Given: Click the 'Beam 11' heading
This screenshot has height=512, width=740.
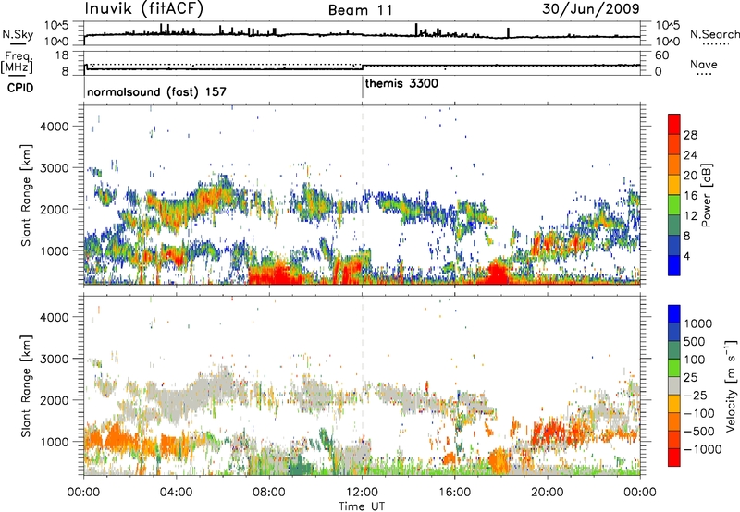Looking at the screenshot, I should [361, 10].
